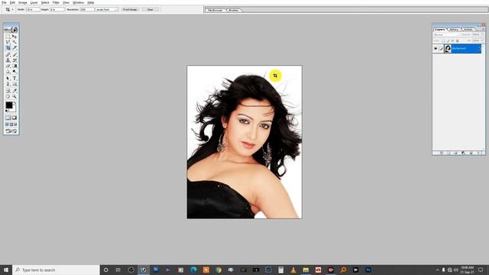Screen dimensions: 489x275
Task: Open the Crop tool preset picker arrow
Action: 12,10
